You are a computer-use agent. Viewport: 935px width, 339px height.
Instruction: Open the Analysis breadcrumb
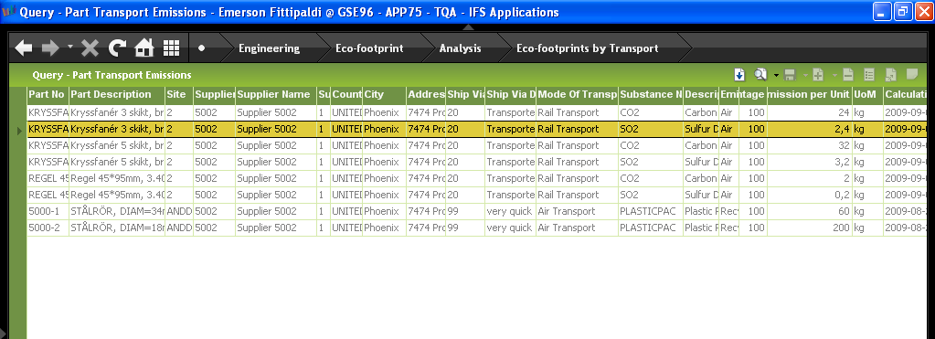(461, 48)
